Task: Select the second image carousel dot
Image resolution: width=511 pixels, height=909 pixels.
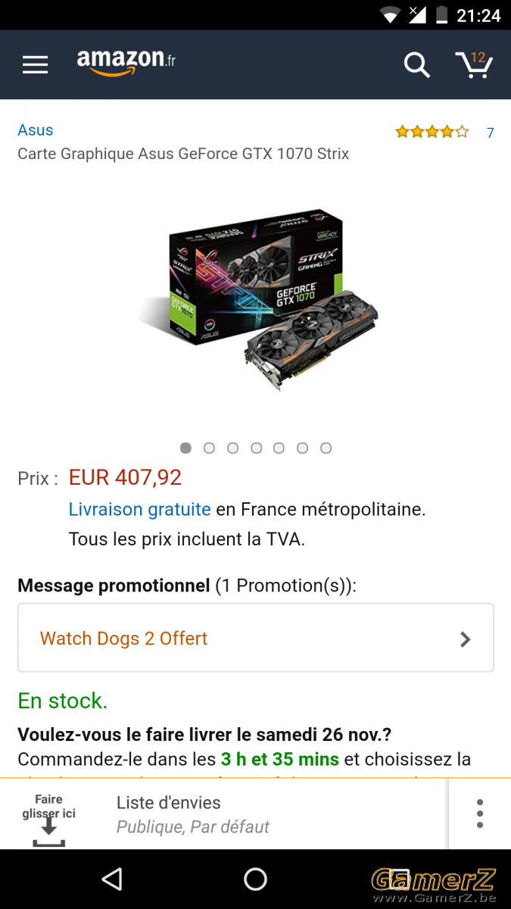Action: coord(210,448)
